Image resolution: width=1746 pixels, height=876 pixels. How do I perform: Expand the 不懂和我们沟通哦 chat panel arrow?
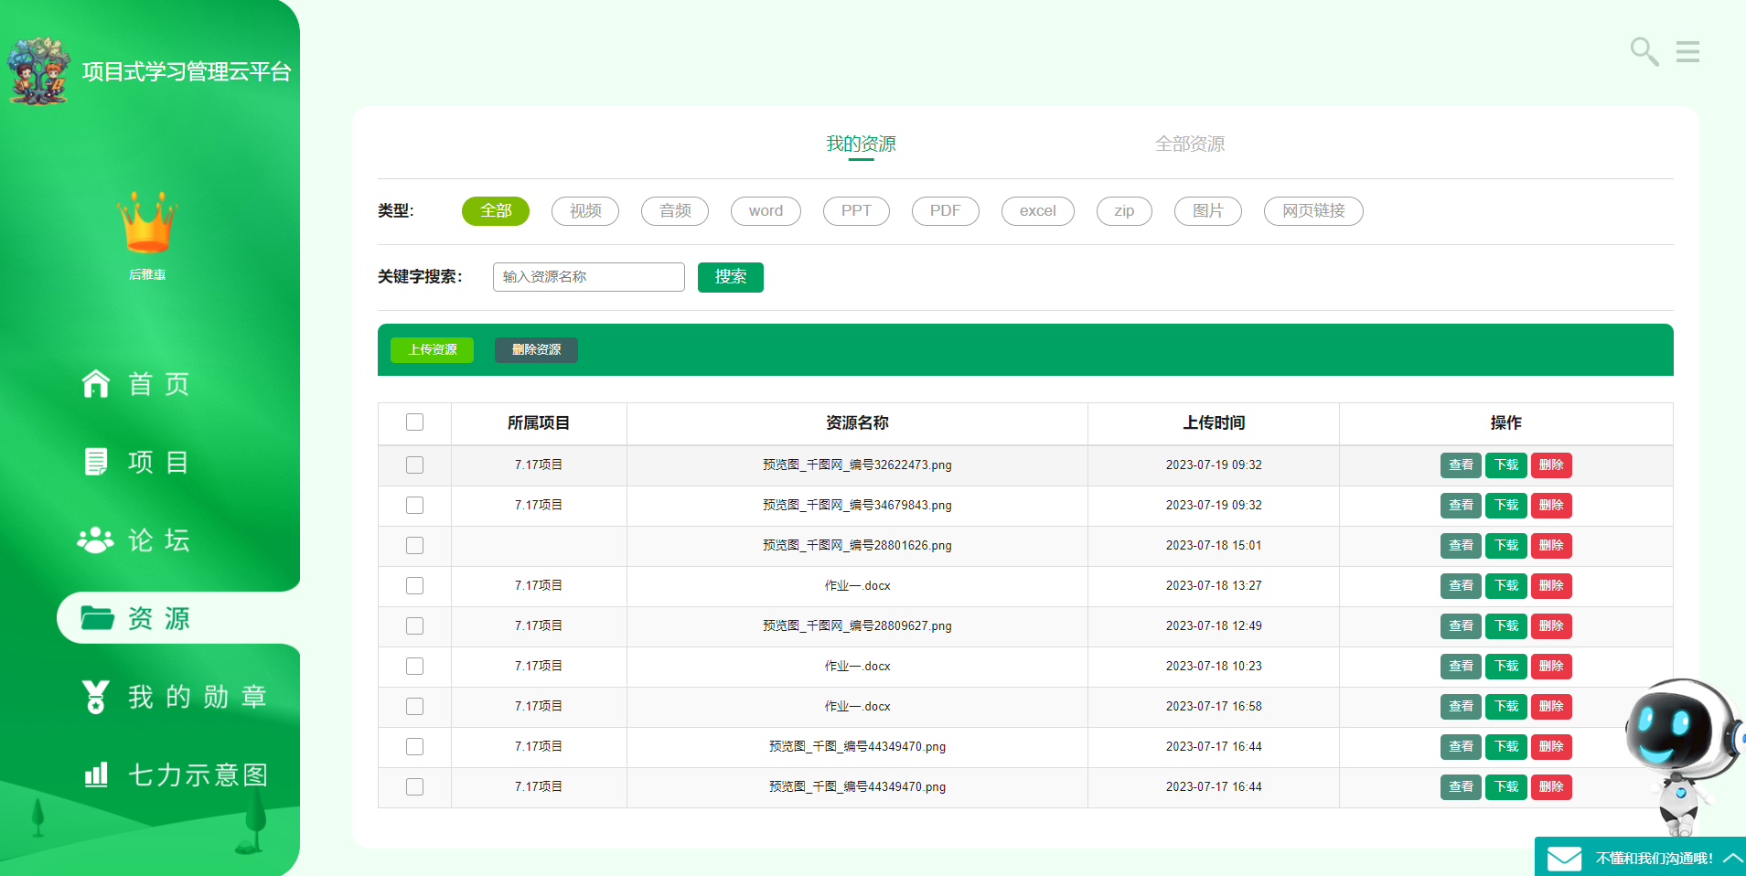pyautogui.click(x=1731, y=858)
